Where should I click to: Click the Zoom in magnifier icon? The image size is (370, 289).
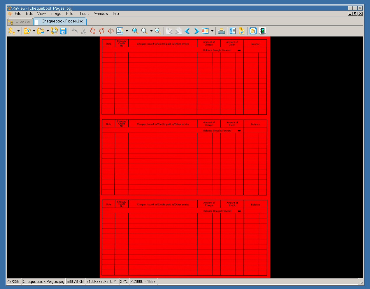coord(135,31)
